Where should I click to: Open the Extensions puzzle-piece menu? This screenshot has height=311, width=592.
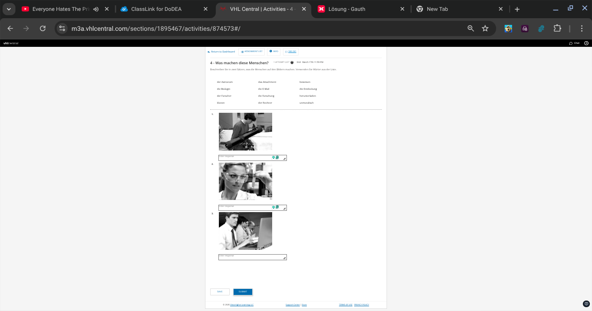(x=557, y=28)
